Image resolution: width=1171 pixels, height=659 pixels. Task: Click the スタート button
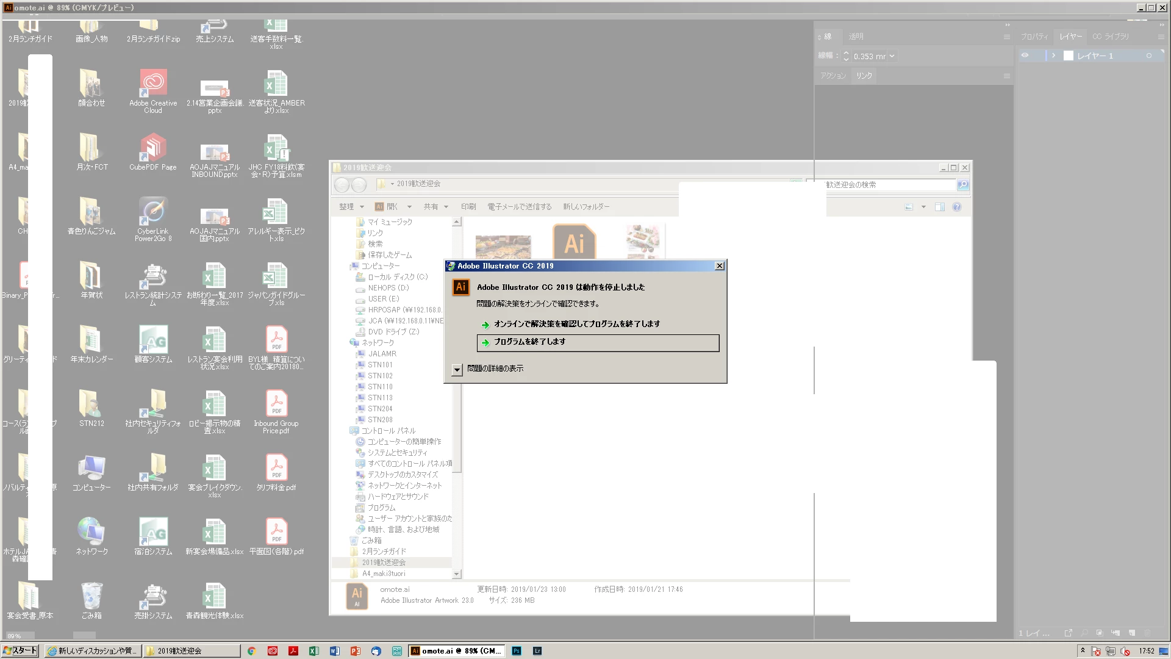[x=20, y=650]
